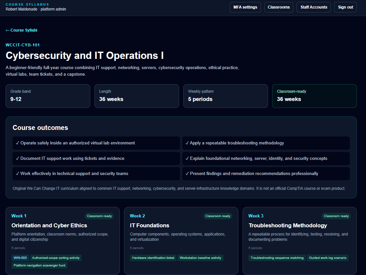
Task: Click the beginner-friendly course description paragraph
Action: (122, 71)
